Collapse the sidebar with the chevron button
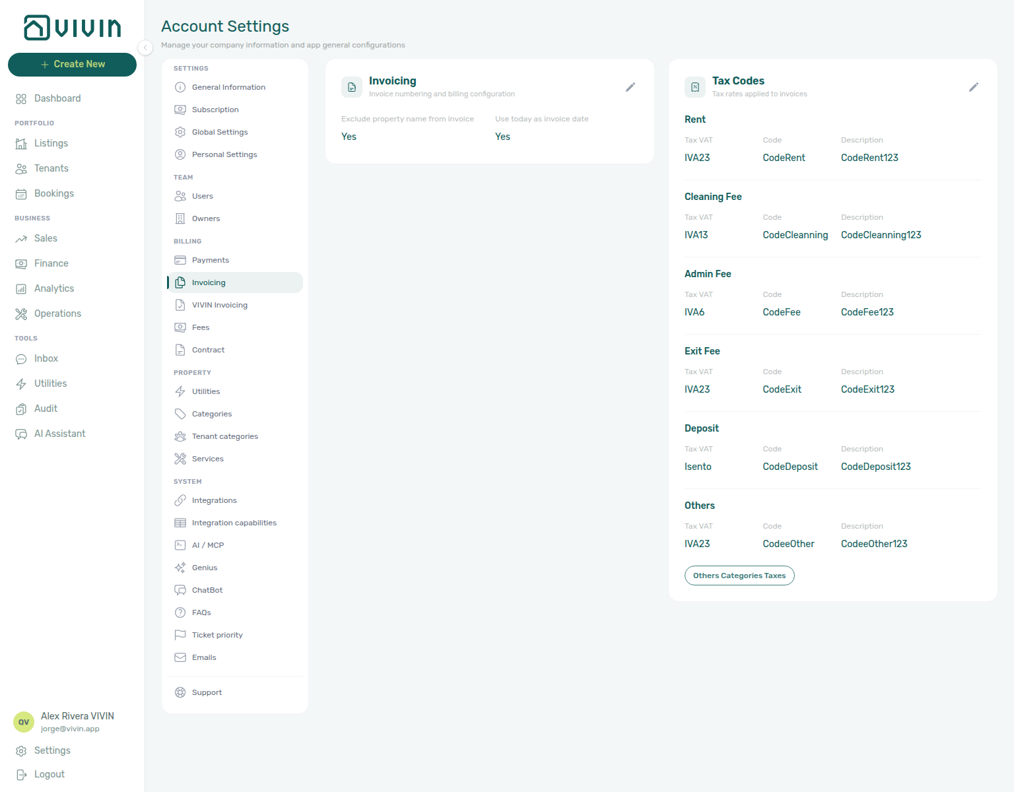This screenshot has height=792, width=1014. click(145, 47)
